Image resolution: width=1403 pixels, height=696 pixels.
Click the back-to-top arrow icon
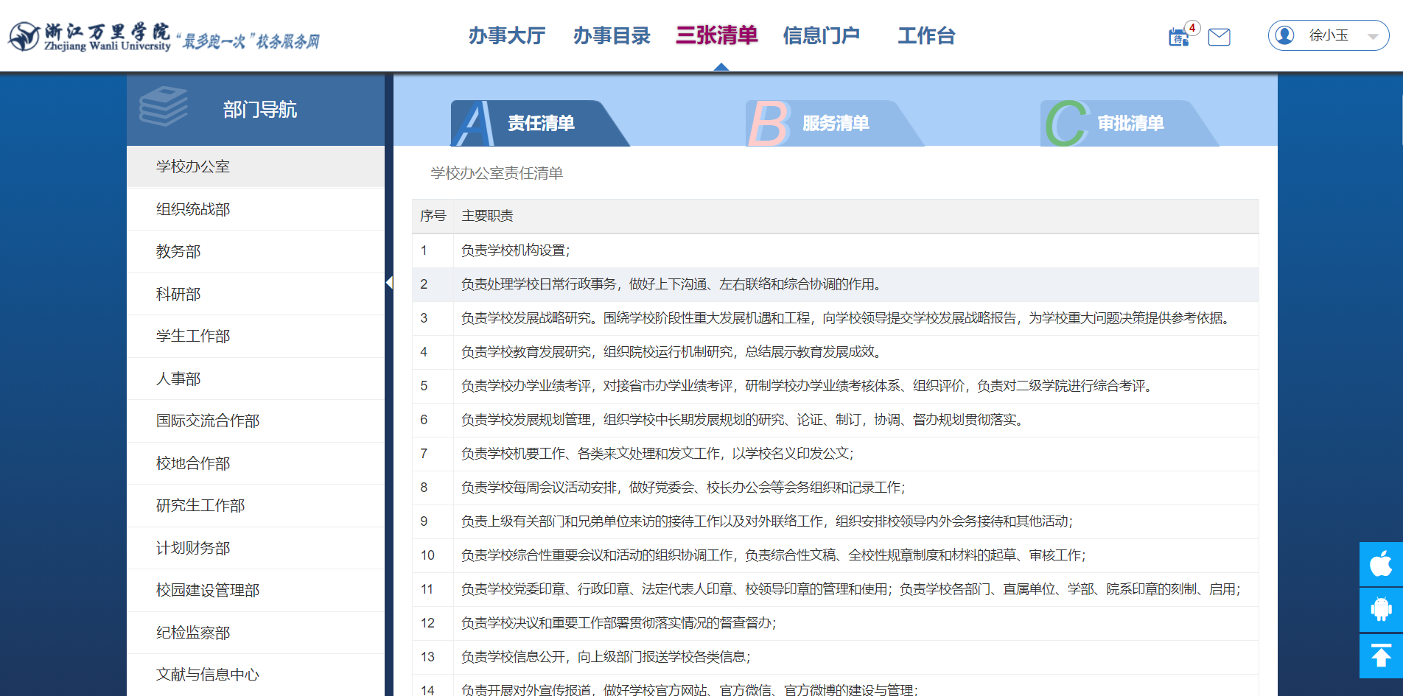(1381, 655)
